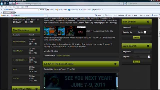
Task: Open the View Comments link
Action: pyautogui.click(x=63, y=56)
